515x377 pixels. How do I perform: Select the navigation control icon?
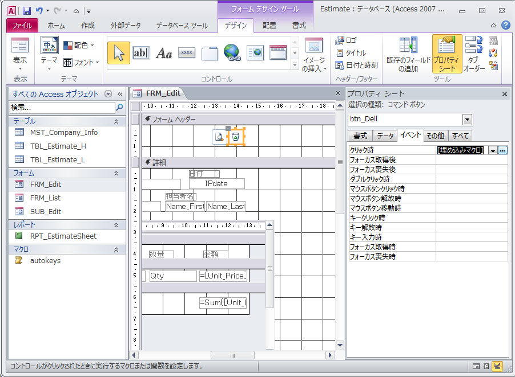tap(278, 52)
